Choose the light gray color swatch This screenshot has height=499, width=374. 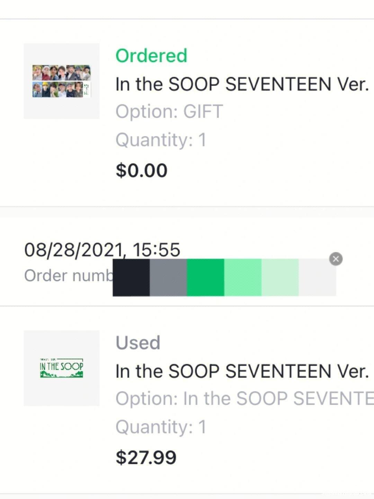pyautogui.click(x=317, y=277)
